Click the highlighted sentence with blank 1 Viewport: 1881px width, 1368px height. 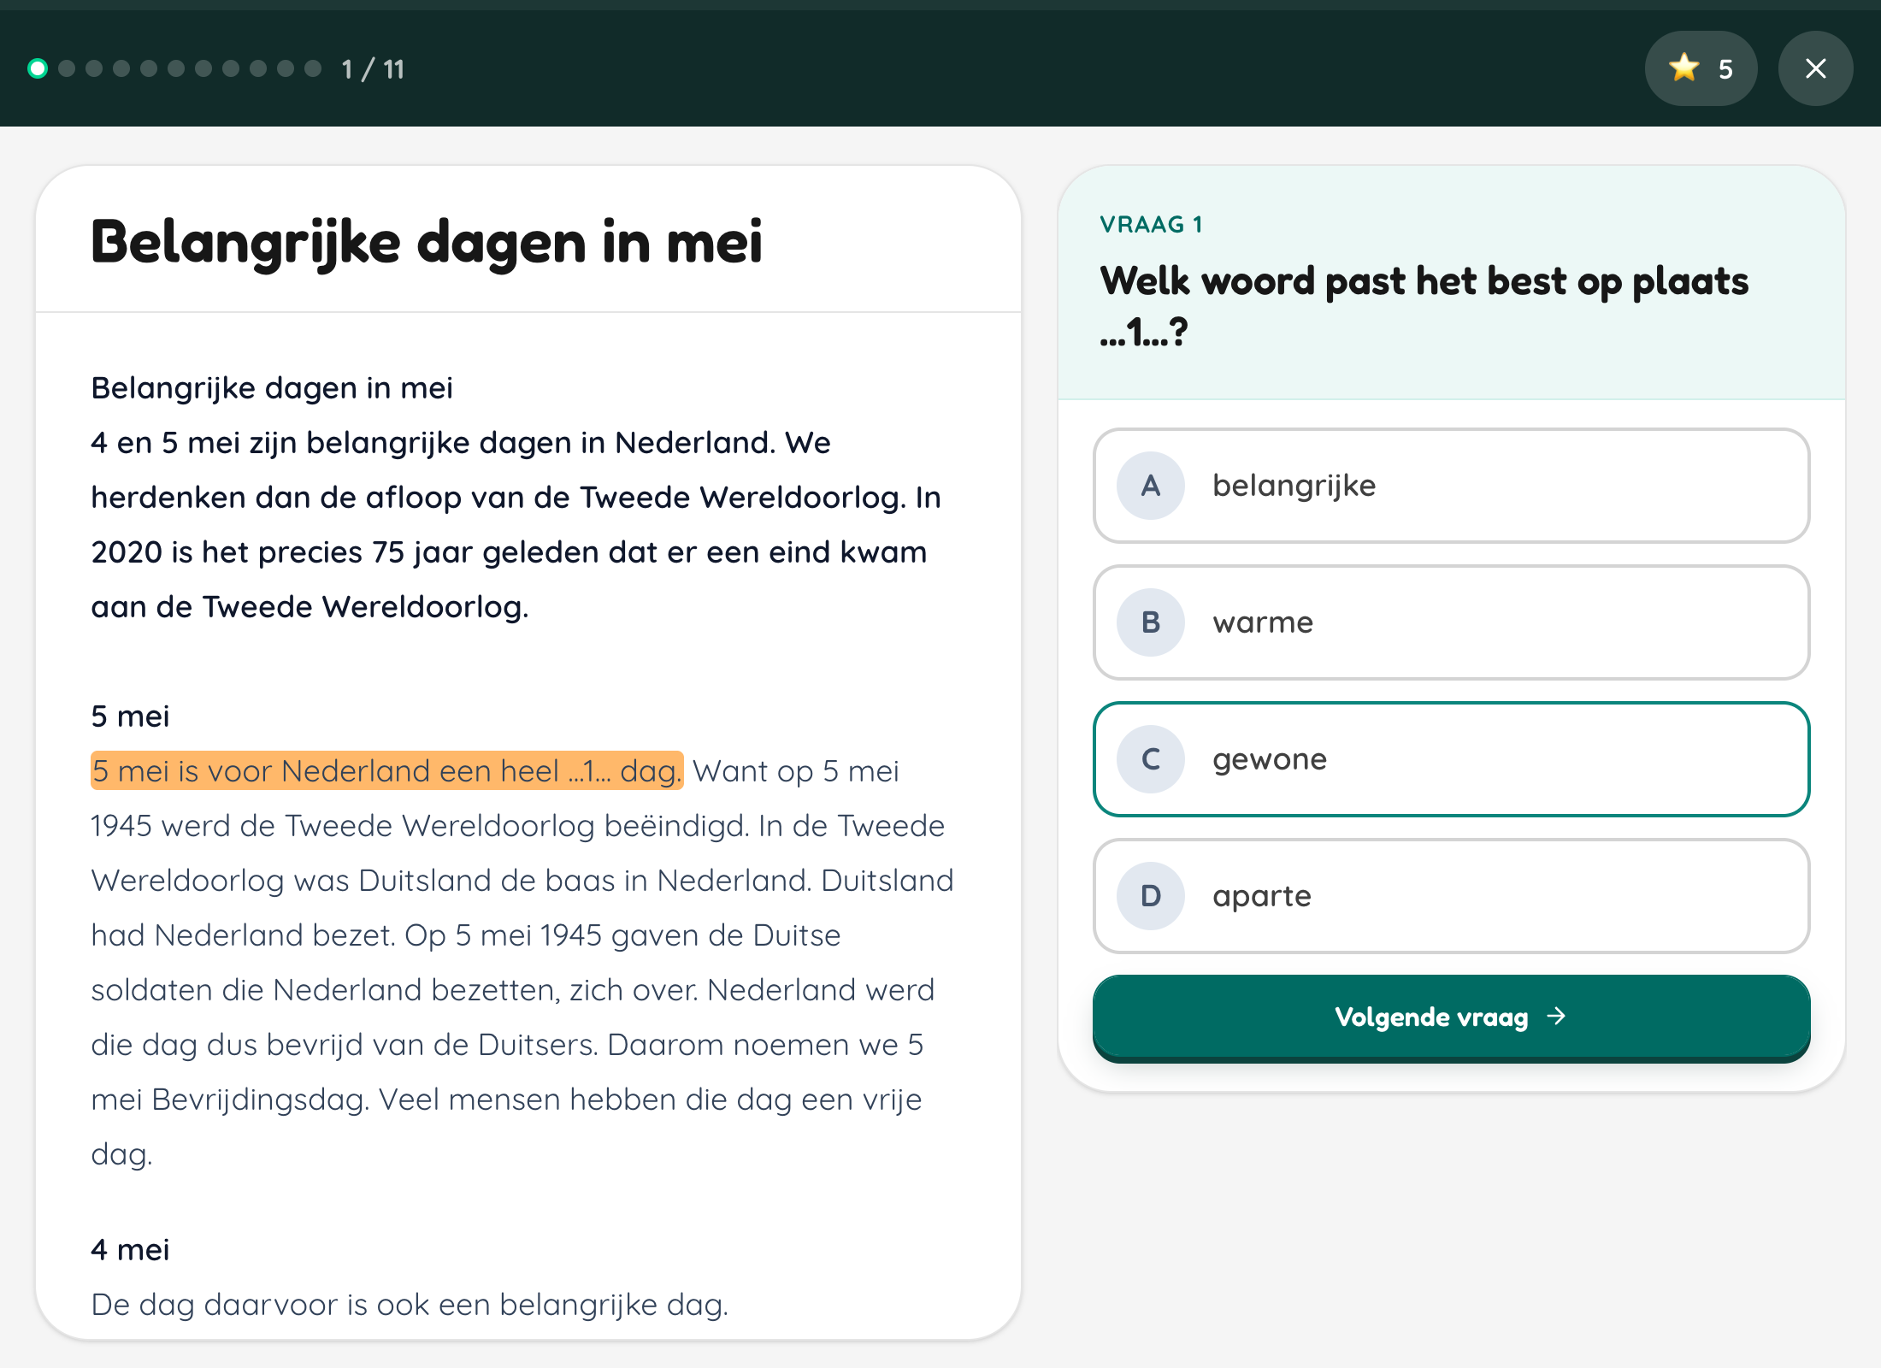(387, 770)
